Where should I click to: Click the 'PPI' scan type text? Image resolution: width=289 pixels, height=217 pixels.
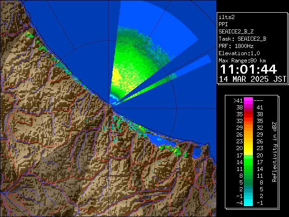click(x=223, y=24)
